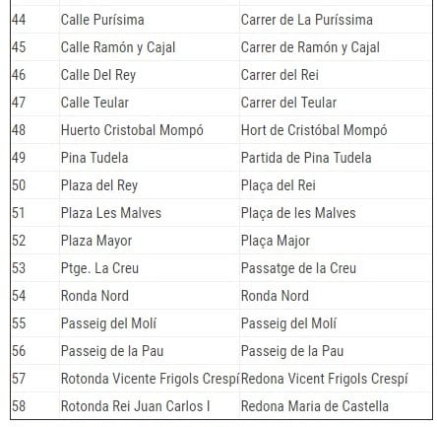Select the cell containing row number 58
Image resolution: width=437 pixels, height=427 pixels.
pos(35,405)
